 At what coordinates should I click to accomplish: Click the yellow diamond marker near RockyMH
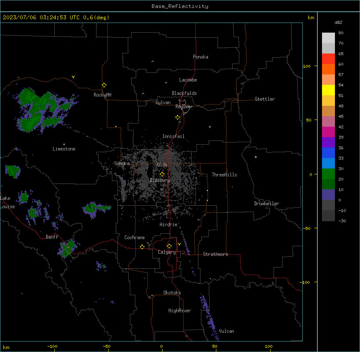(x=104, y=85)
